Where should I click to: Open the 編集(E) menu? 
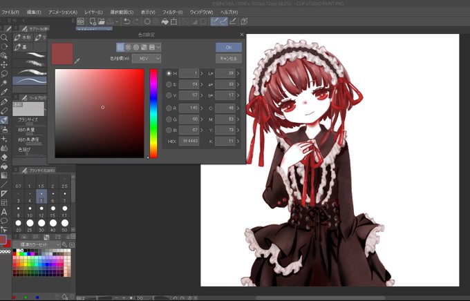pyautogui.click(x=34, y=12)
